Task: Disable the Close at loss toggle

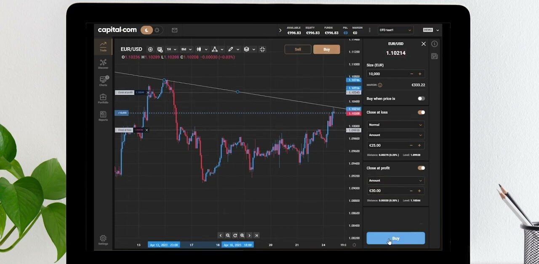Action: click(x=421, y=112)
